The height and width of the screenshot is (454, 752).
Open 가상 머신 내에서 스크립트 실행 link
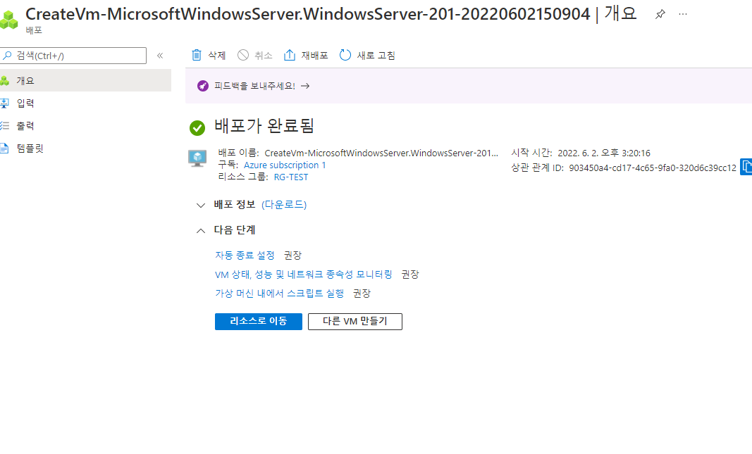pos(280,293)
